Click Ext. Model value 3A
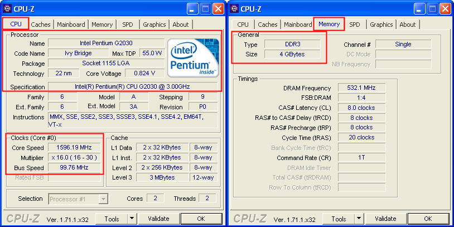This screenshot has width=454, height=227. (x=133, y=107)
